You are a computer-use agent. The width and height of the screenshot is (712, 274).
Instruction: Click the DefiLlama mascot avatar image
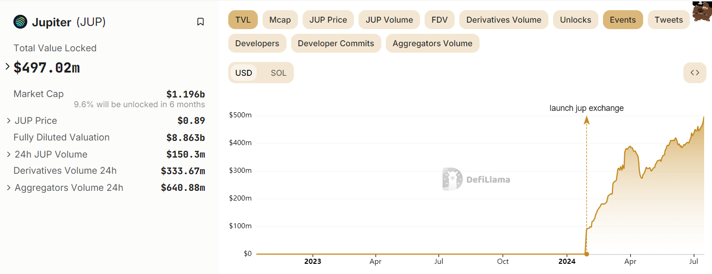point(702,12)
